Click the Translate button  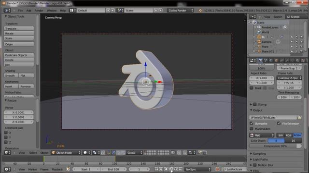[19, 29]
